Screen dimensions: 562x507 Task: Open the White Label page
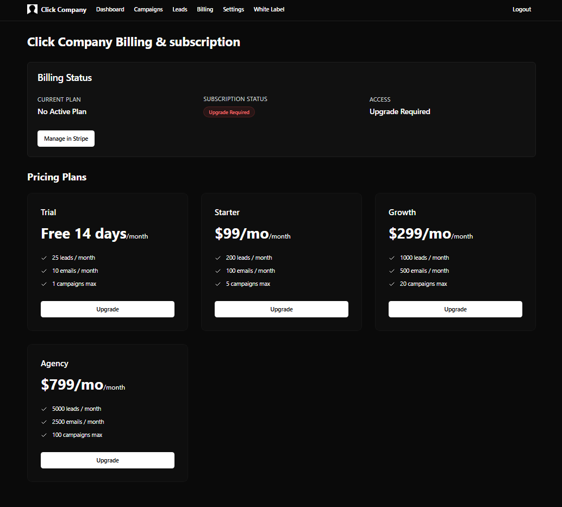tap(269, 9)
